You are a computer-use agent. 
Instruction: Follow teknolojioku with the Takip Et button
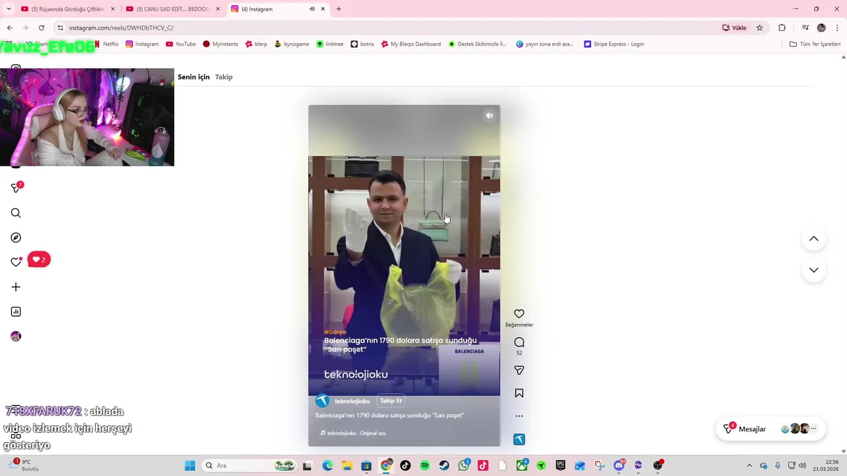(x=391, y=401)
